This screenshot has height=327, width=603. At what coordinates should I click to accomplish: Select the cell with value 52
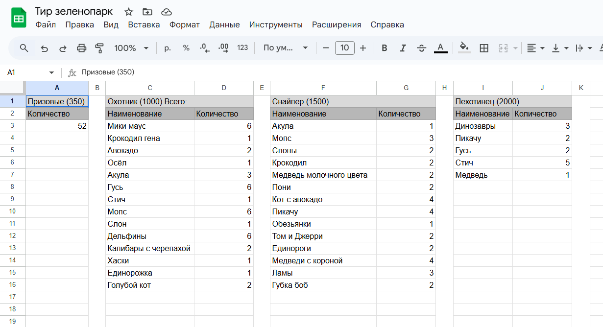click(57, 126)
